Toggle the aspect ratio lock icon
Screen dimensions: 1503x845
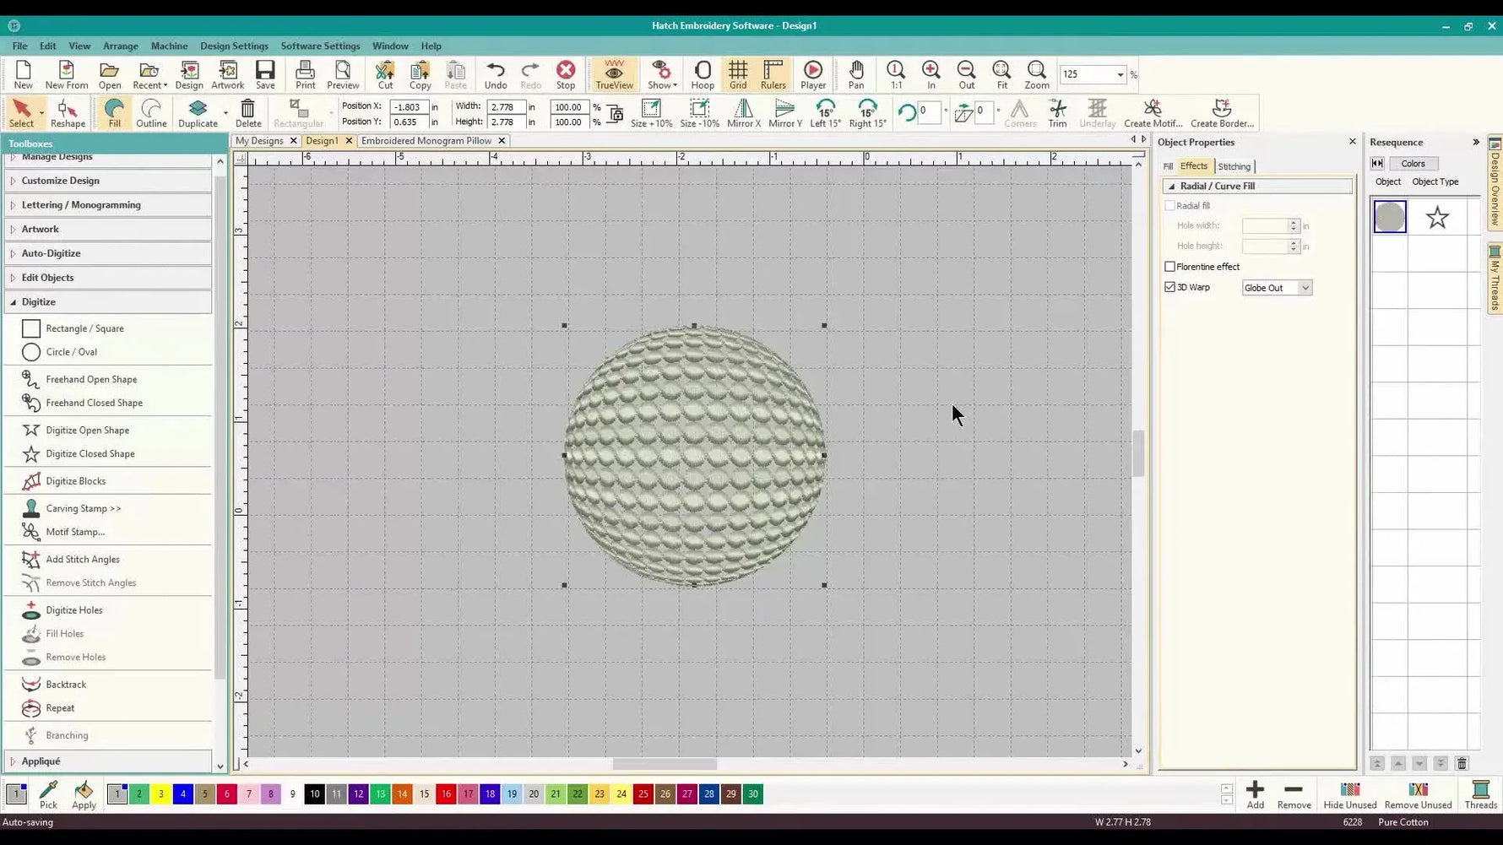615,114
